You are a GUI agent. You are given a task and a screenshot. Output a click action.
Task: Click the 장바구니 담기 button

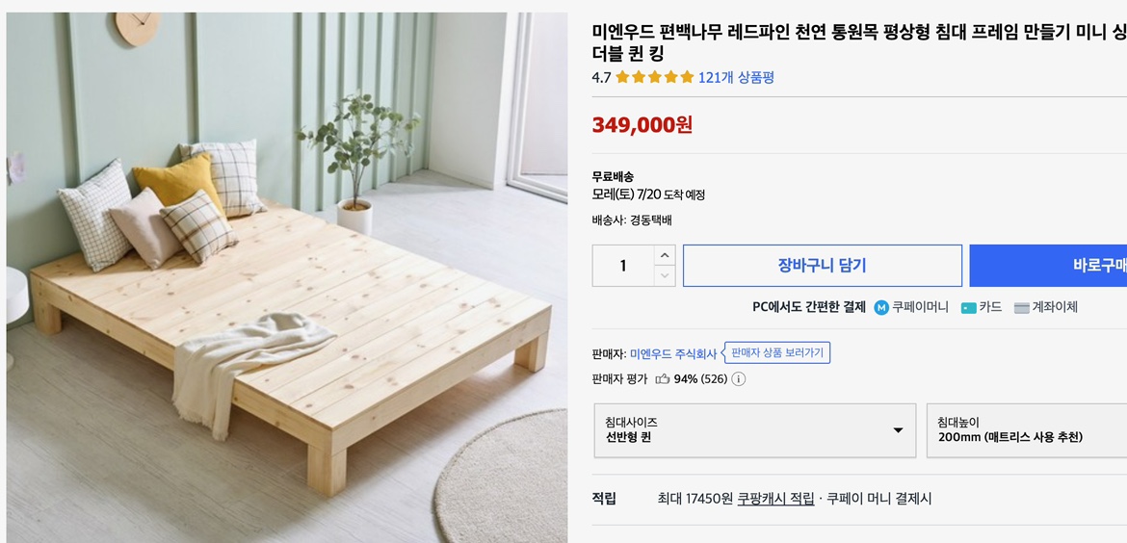[x=822, y=266]
